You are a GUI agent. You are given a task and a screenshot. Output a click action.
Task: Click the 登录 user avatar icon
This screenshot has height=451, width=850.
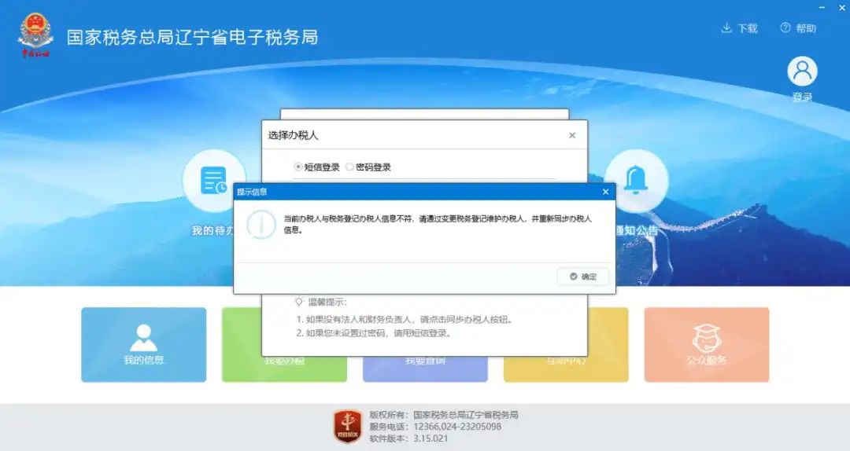[x=802, y=71]
